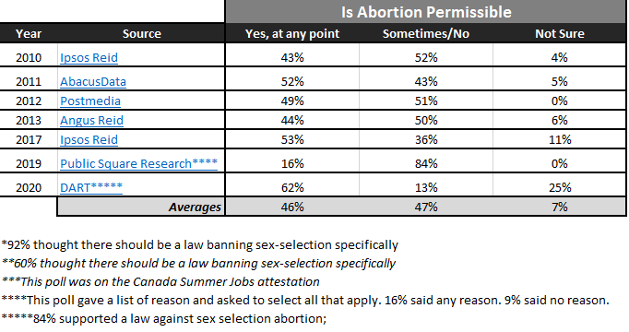
Task: Open the 2010 Ipsos Reid link
Action: tap(89, 58)
